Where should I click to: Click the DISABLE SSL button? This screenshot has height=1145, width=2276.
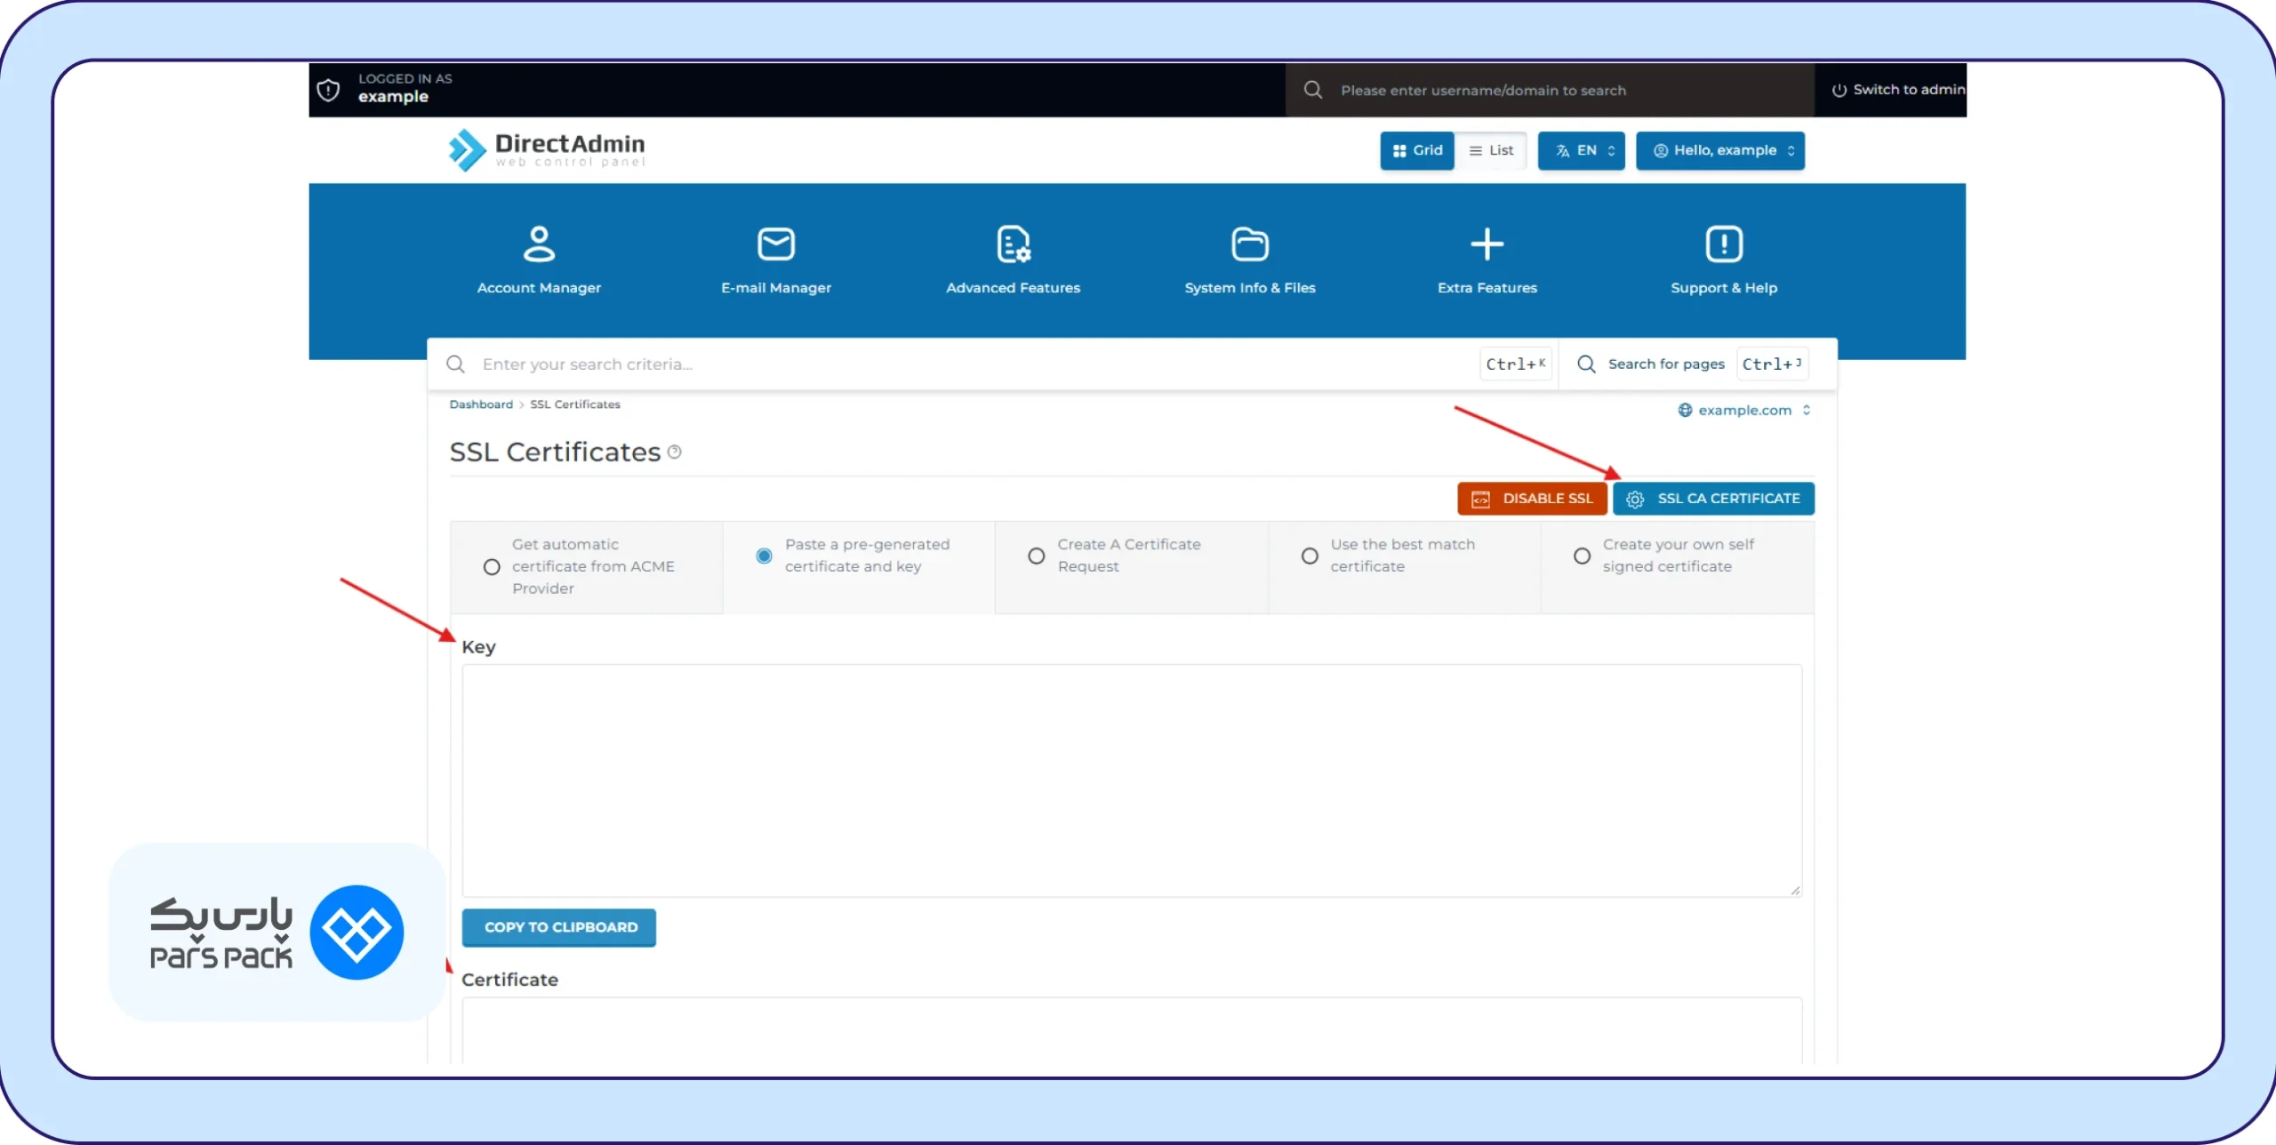(x=1532, y=499)
